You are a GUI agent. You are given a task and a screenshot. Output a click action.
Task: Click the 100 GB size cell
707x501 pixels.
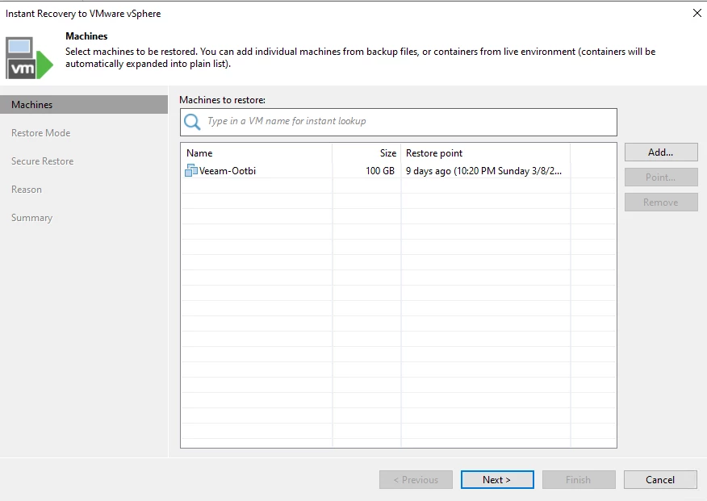380,171
